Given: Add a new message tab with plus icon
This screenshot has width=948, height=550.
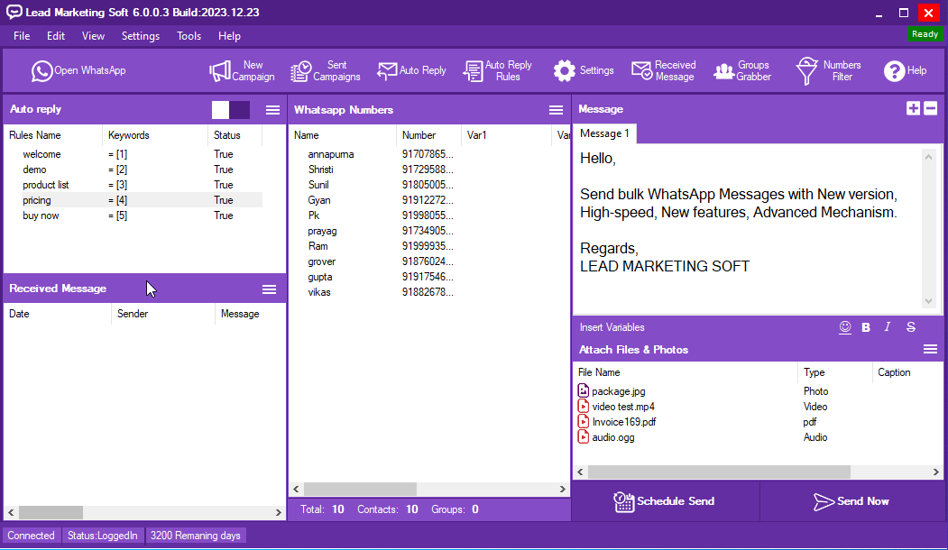Looking at the screenshot, I should coord(913,108).
